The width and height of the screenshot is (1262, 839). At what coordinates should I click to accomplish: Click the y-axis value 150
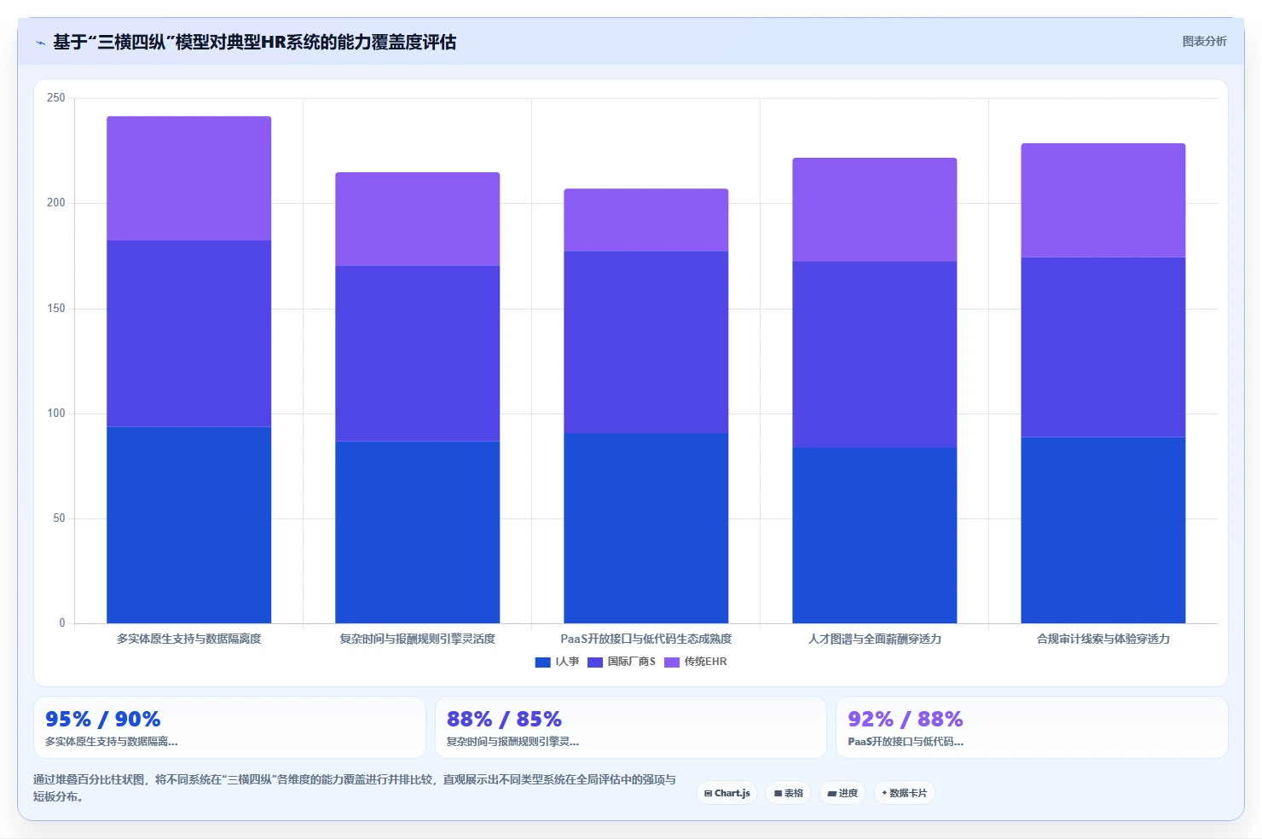pyautogui.click(x=56, y=309)
